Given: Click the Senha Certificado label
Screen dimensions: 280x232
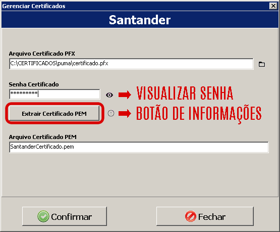Looking at the screenshot, I should [34, 84].
